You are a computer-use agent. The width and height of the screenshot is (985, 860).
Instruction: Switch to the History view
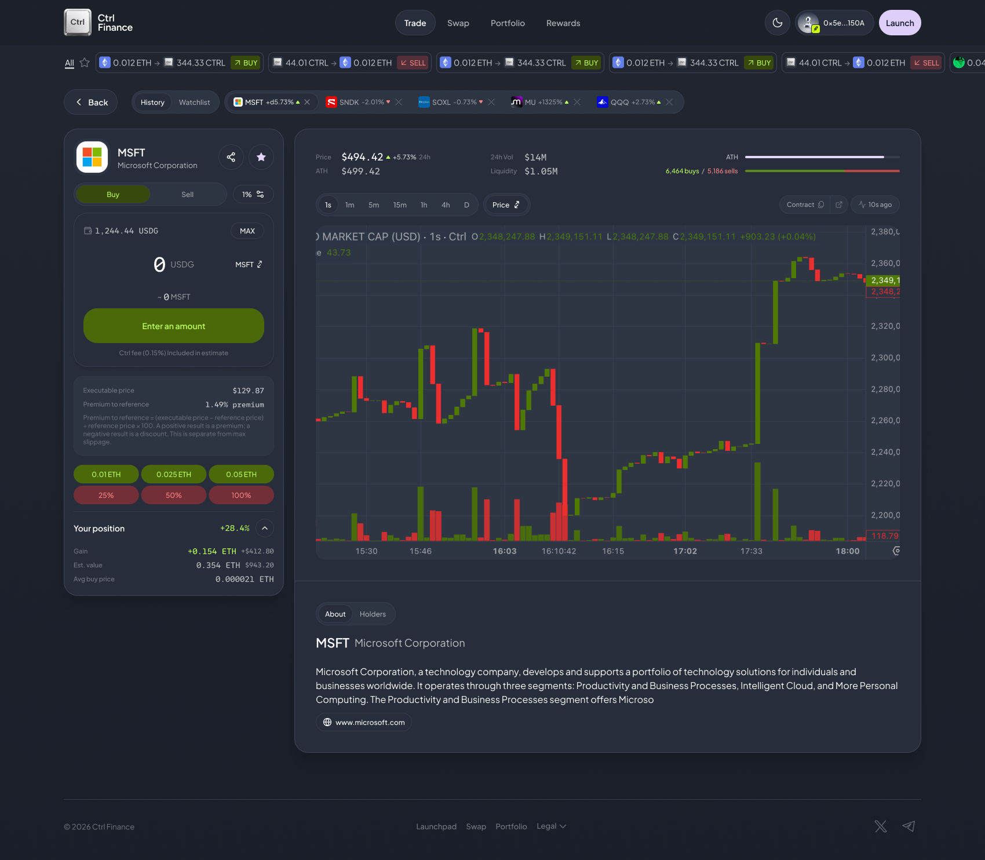coord(152,102)
